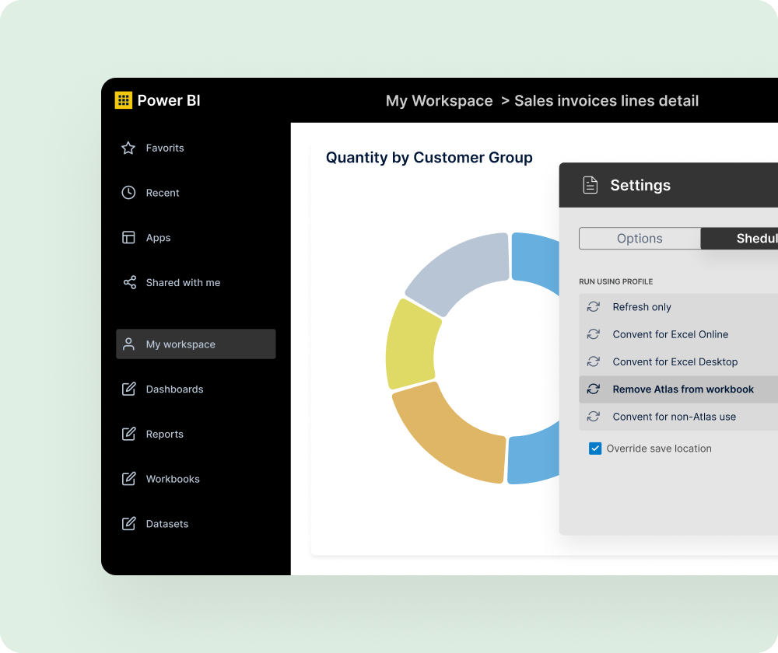Switch to the Options tab
The image size is (778, 653).
pyautogui.click(x=640, y=239)
